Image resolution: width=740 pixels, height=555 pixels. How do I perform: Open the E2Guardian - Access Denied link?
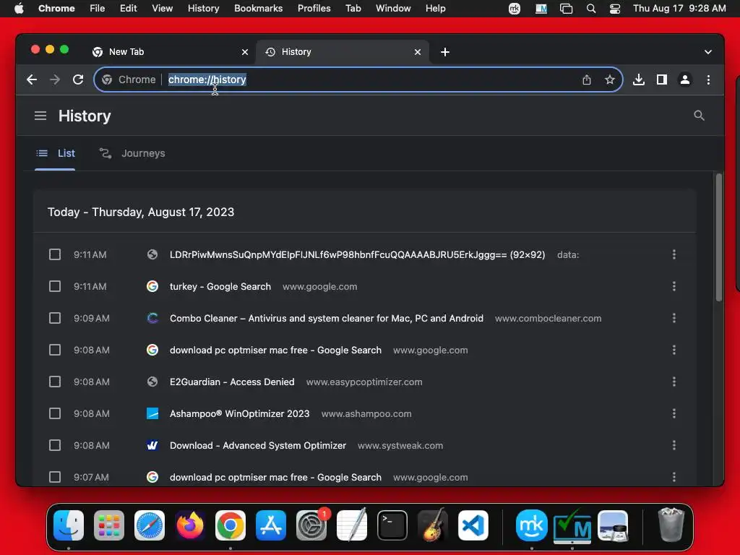(232, 382)
